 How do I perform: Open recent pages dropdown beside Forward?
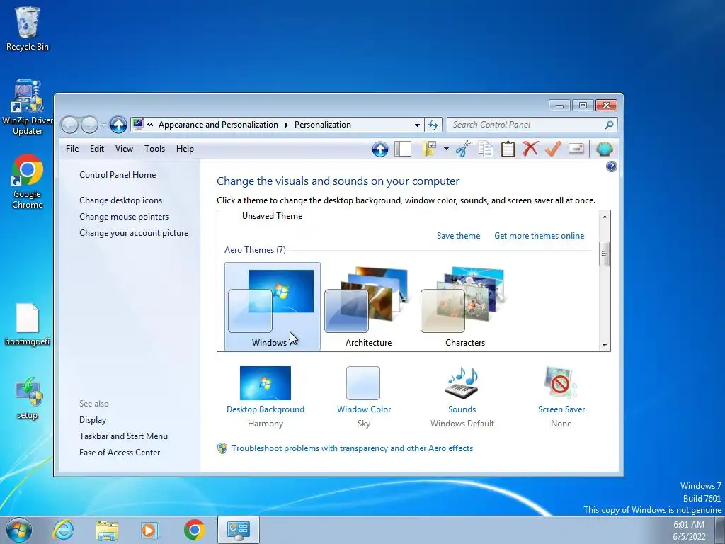[x=103, y=125]
